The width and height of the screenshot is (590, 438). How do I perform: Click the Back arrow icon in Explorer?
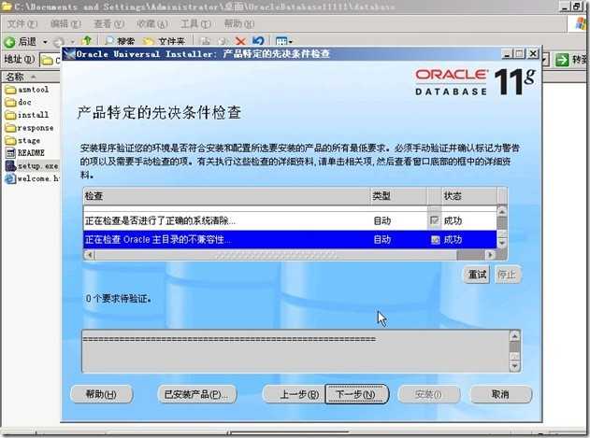tap(9, 42)
